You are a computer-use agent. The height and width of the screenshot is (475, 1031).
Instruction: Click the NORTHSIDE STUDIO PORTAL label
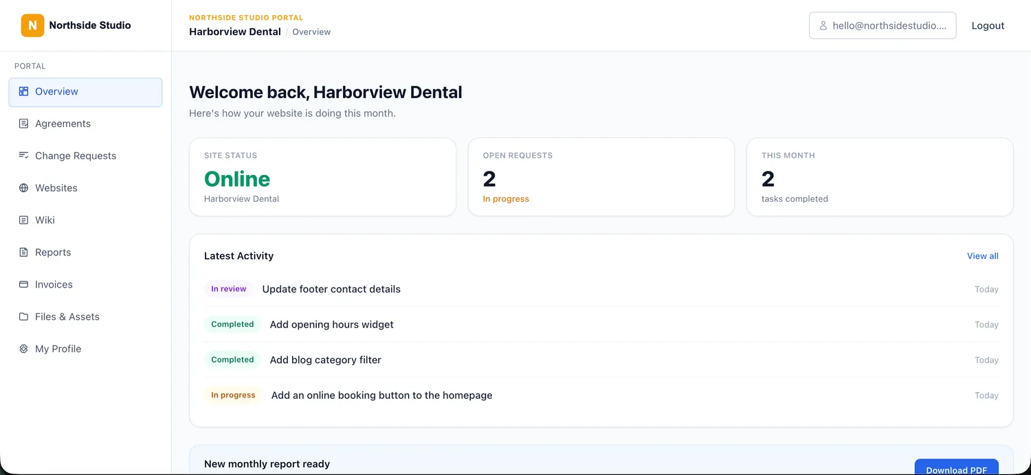pos(246,18)
